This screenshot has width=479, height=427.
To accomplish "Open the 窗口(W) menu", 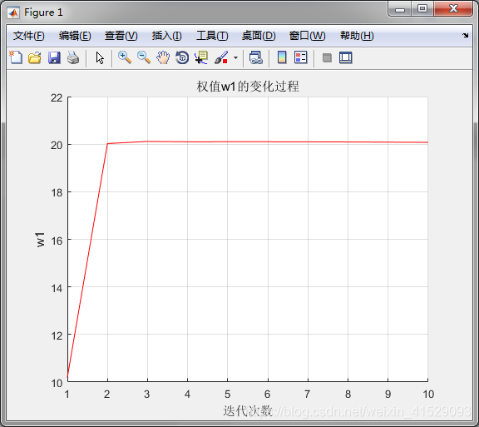I will tap(308, 36).
